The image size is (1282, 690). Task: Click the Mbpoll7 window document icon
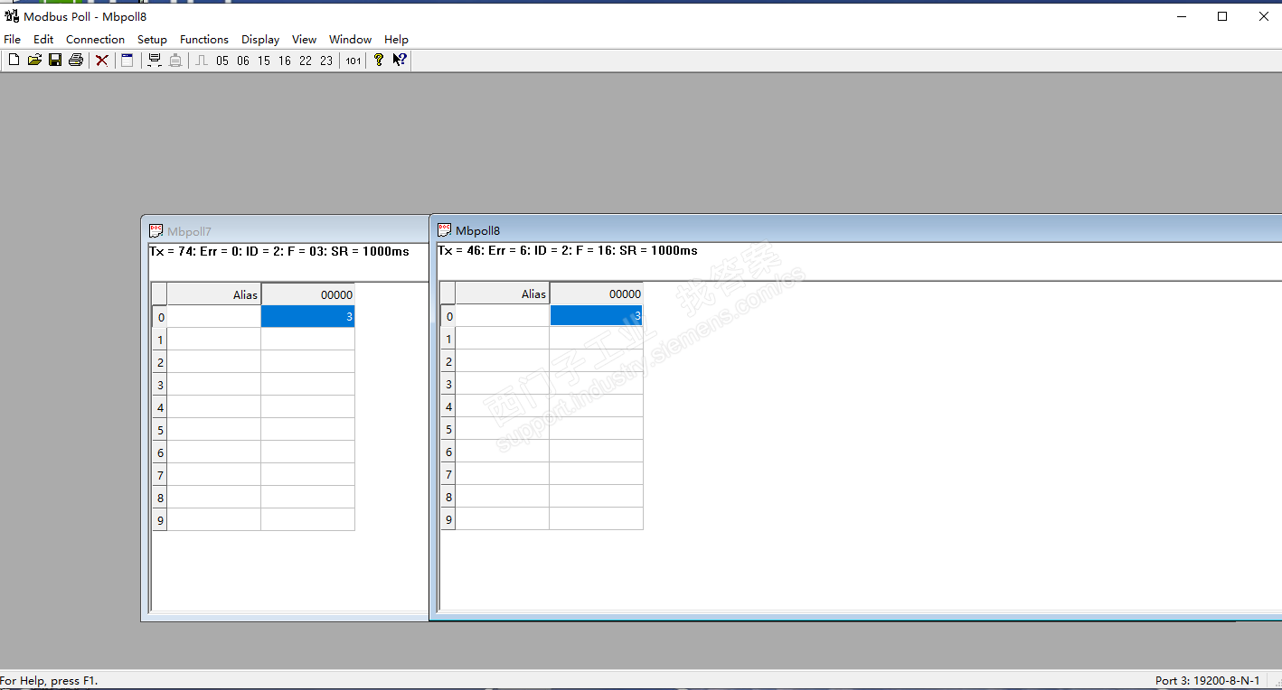156,231
